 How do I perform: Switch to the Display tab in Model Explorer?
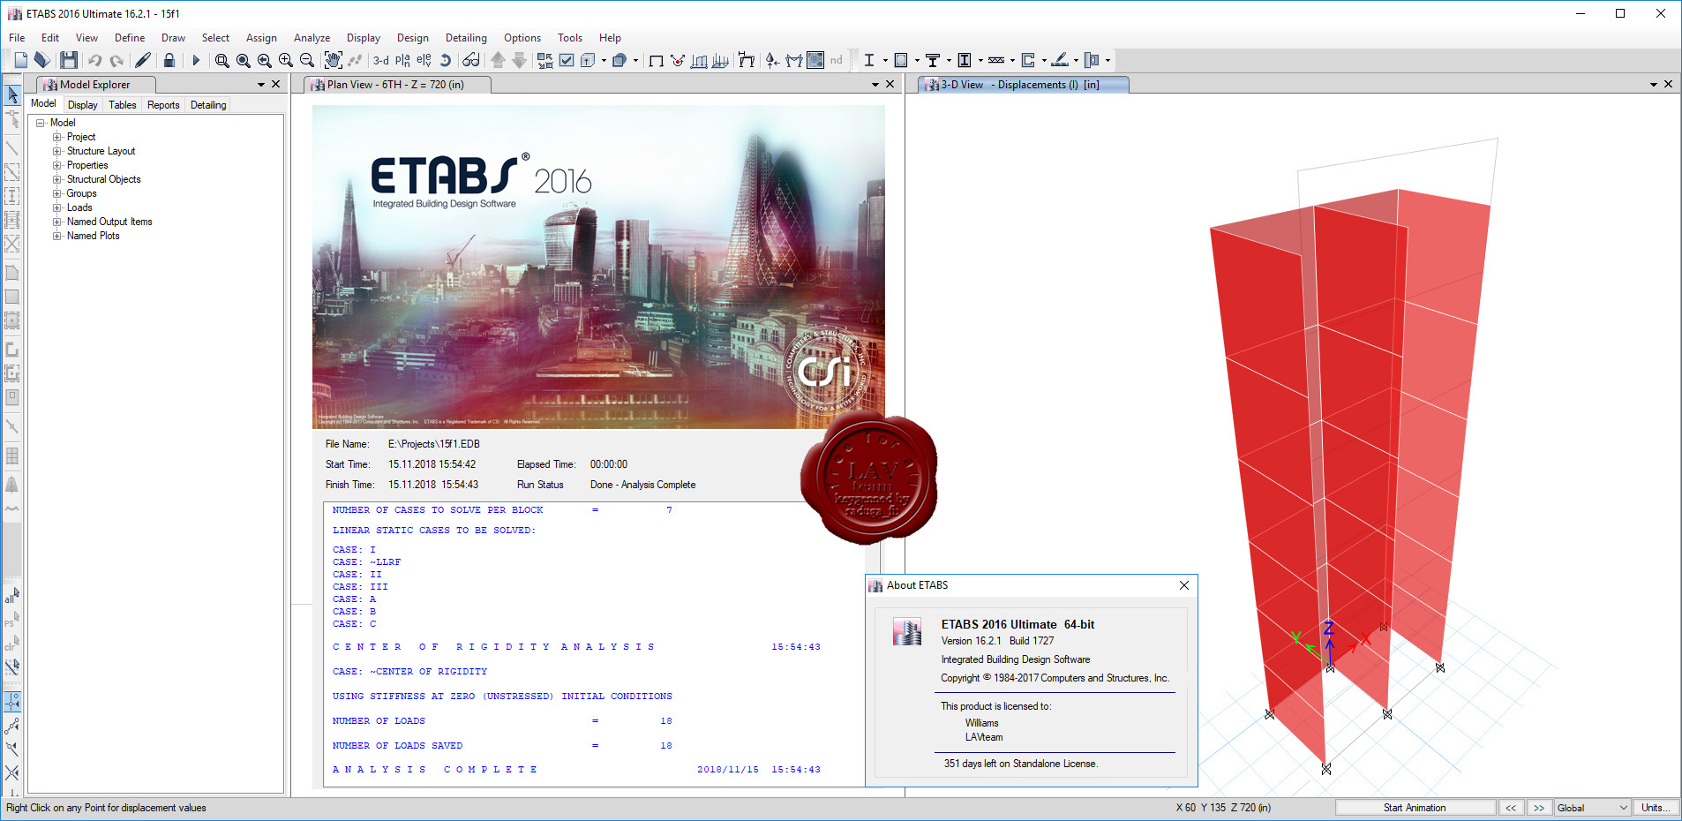point(83,105)
